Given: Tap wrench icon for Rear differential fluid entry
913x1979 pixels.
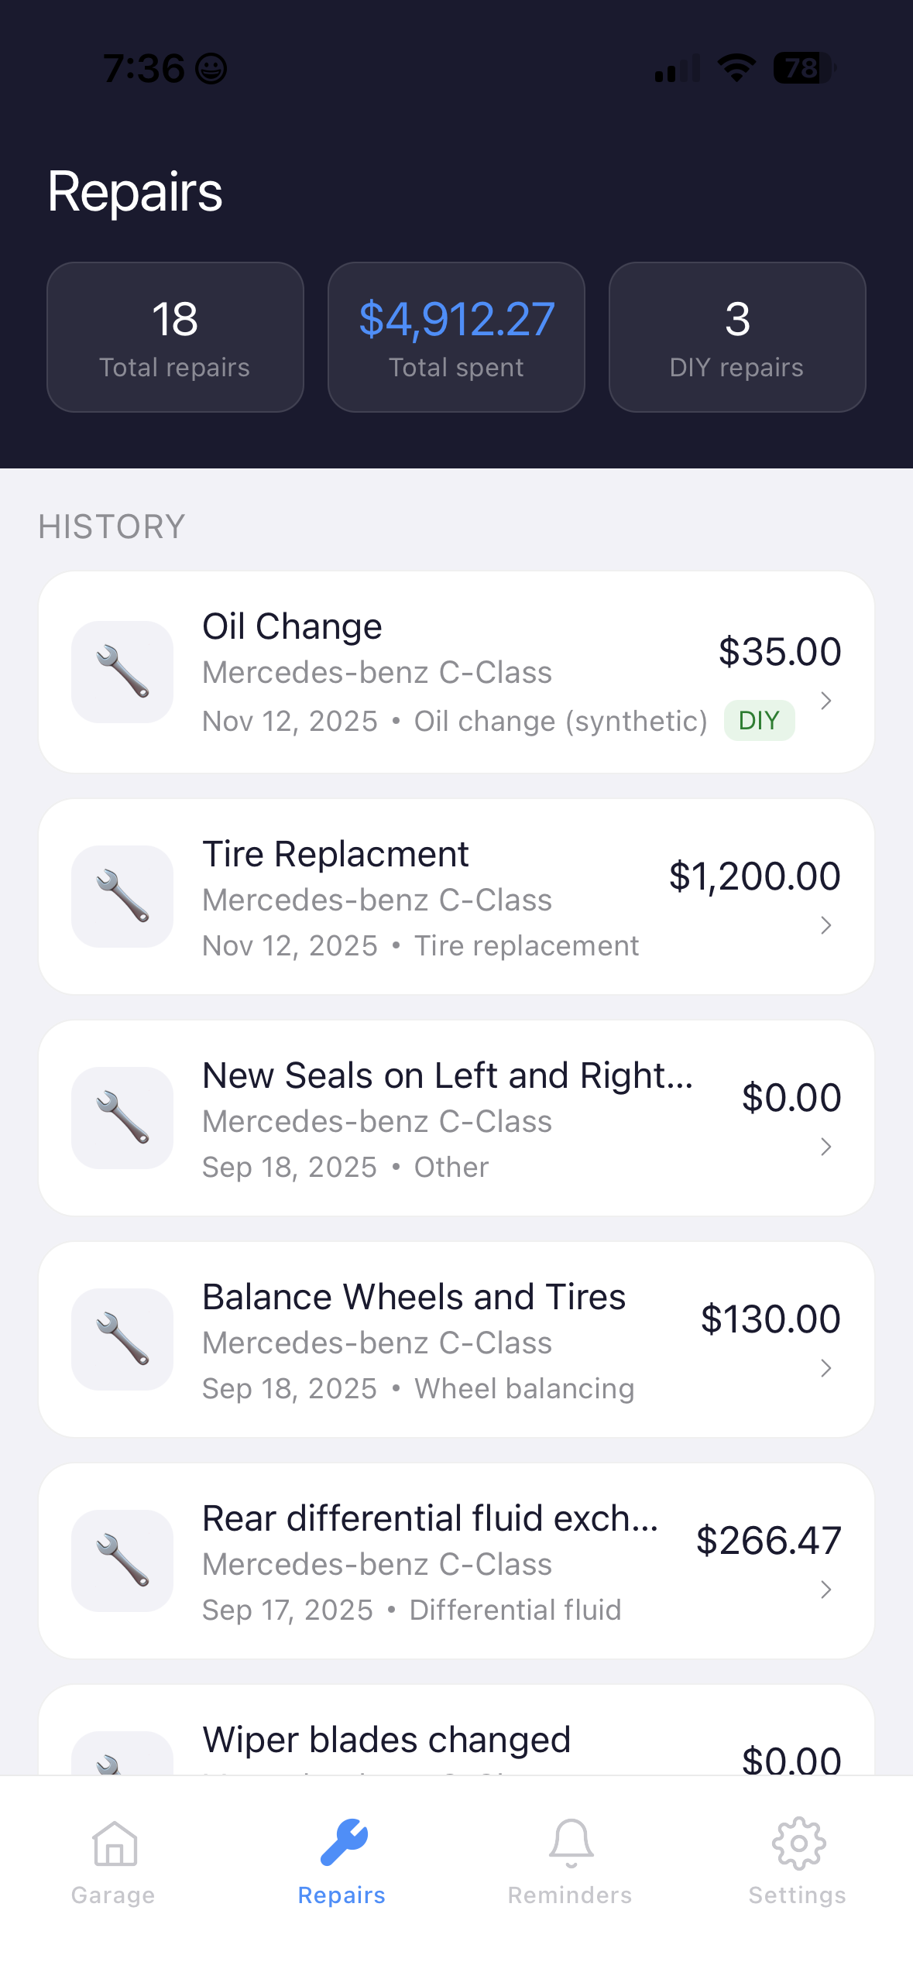Looking at the screenshot, I should [122, 1560].
